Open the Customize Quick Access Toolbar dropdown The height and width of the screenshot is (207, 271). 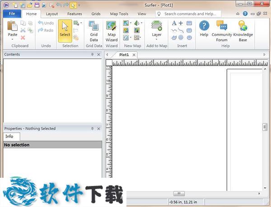pos(79,5)
